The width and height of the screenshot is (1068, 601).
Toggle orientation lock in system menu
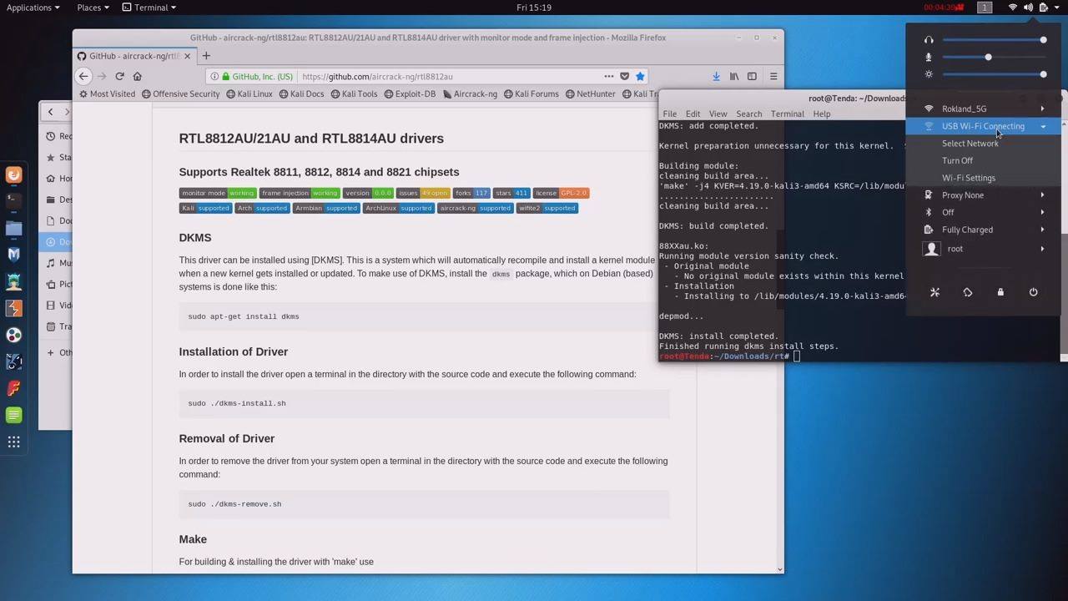coord(968,292)
